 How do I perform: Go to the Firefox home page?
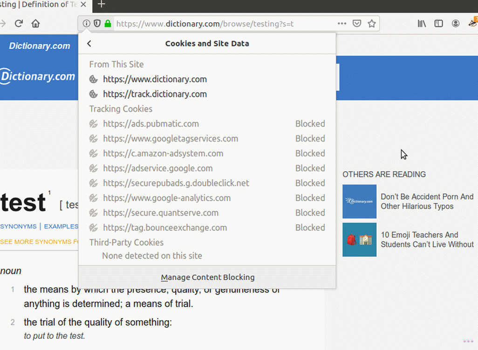point(35,24)
